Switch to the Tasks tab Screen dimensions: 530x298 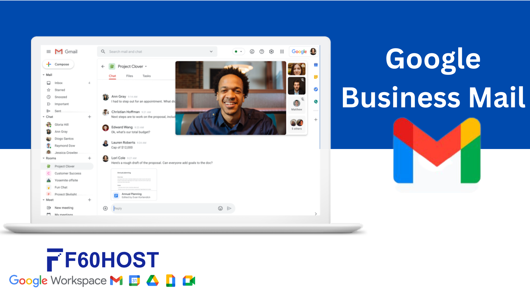click(x=147, y=76)
